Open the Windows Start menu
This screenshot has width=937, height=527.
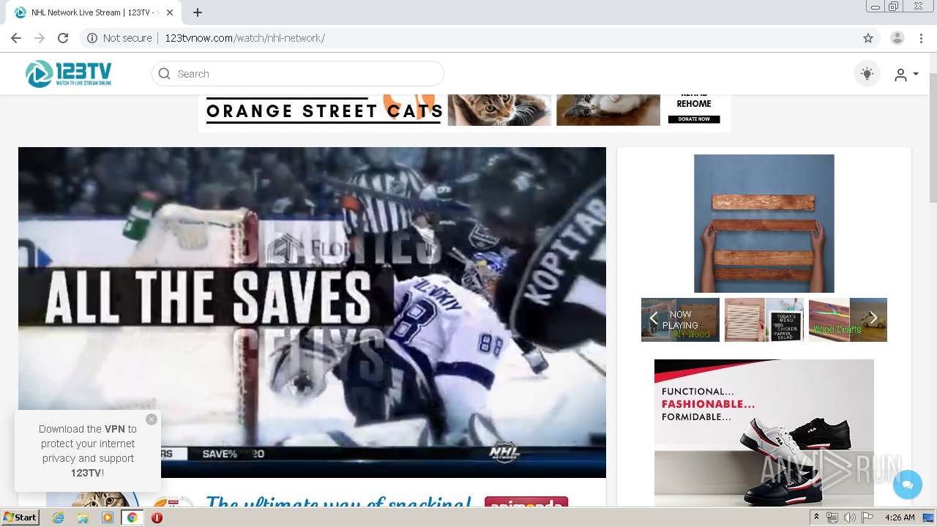click(20, 517)
